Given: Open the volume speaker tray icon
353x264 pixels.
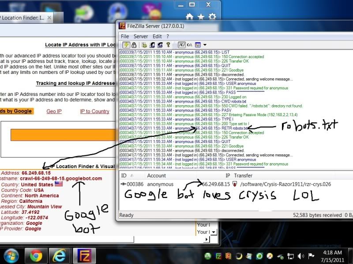Looking at the screenshot, I should (301, 256).
